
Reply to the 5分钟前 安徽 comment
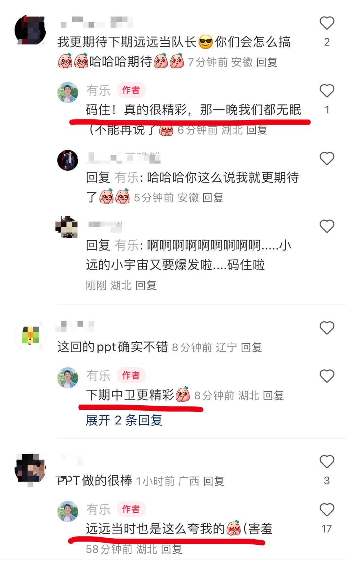click(213, 197)
